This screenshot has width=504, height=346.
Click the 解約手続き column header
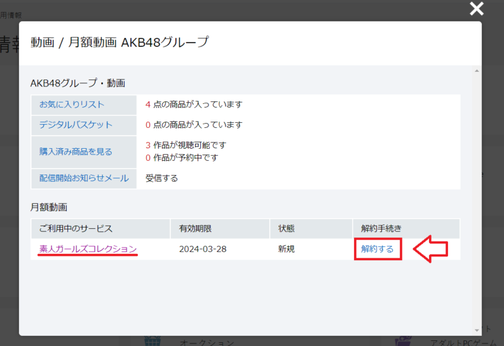[x=406, y=229]
